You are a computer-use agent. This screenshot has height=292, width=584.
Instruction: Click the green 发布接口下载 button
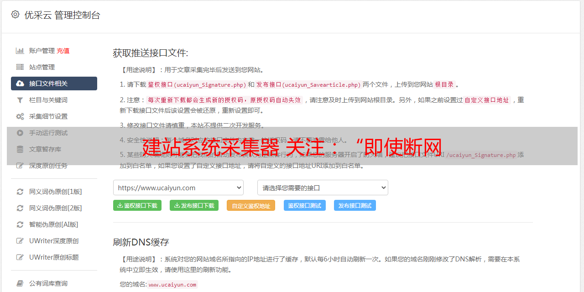point(194,205)
